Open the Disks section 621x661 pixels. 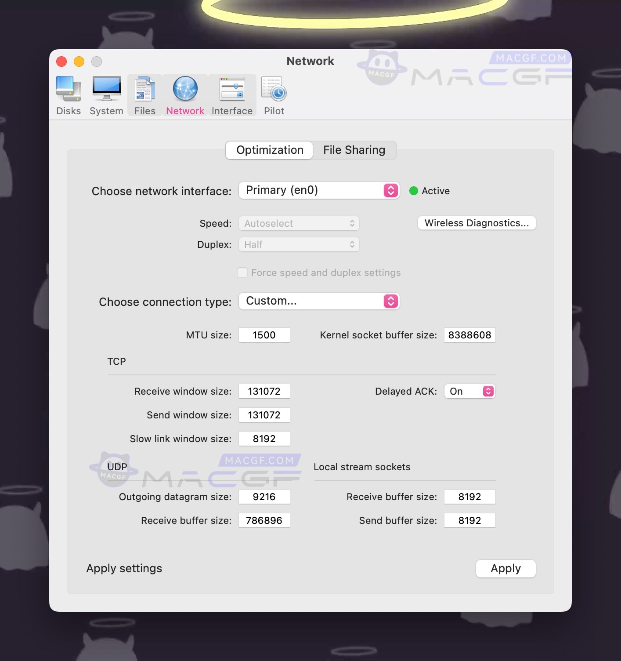coord(69,94)
